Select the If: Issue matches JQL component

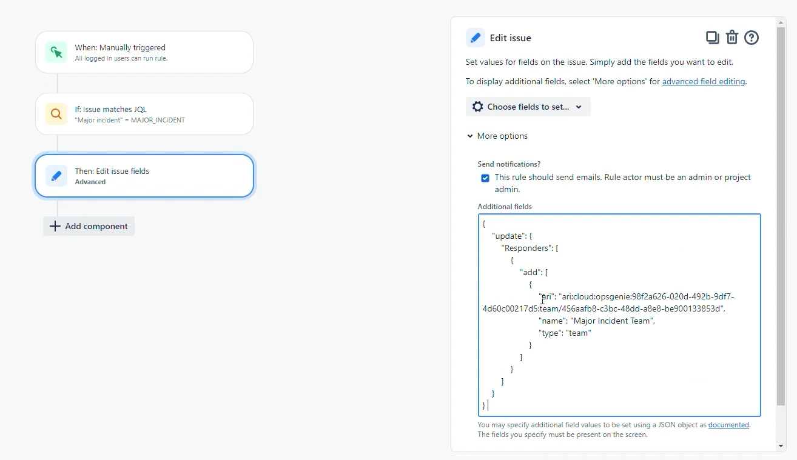144,114
